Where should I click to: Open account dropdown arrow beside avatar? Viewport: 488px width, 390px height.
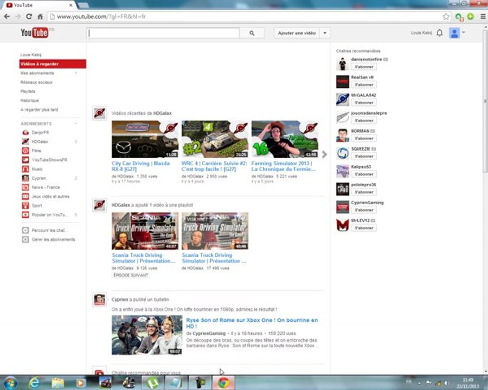click(464, 32)
